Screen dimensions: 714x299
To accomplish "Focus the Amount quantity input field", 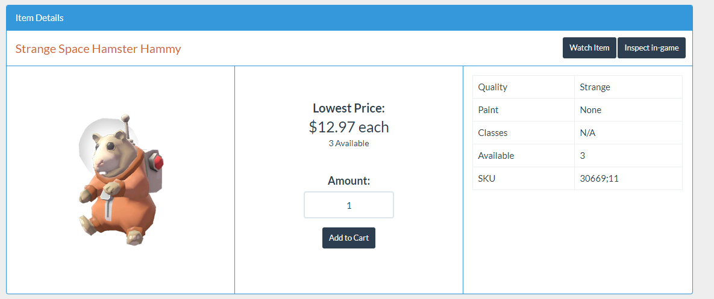I will pyautogui.click(x=348, y=205).
